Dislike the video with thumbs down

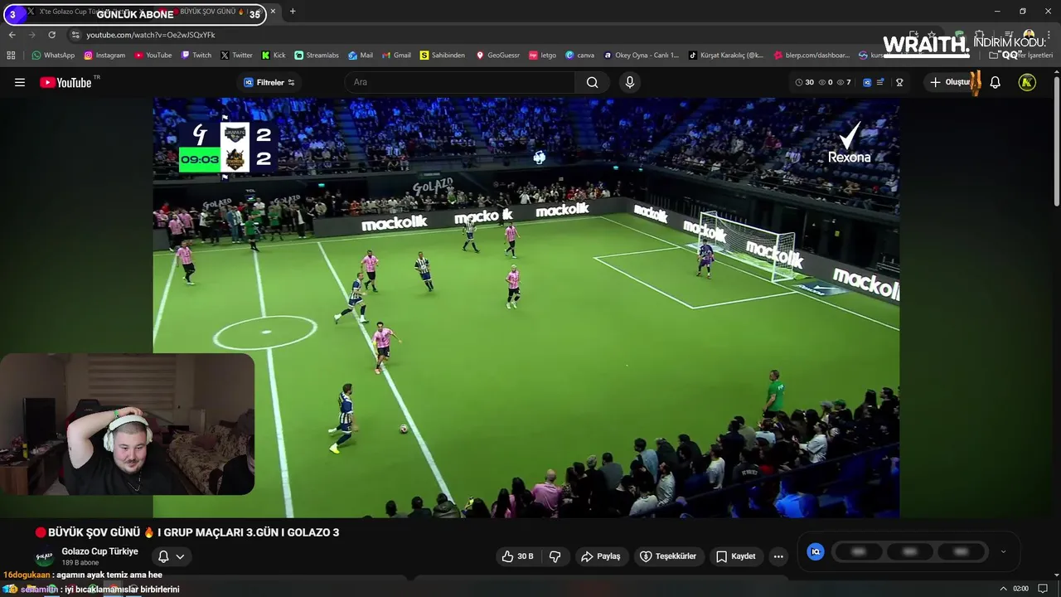(x=555, y=556)
